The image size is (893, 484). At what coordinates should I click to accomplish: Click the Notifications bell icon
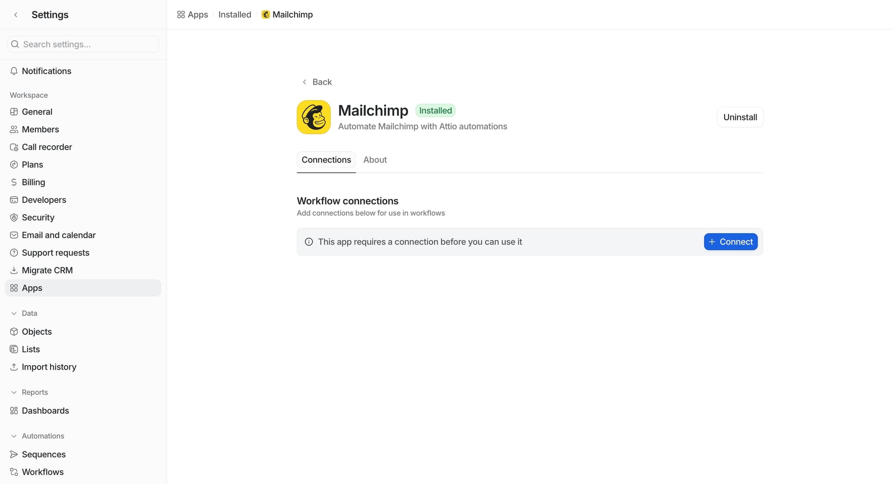[x=14, y=71]
